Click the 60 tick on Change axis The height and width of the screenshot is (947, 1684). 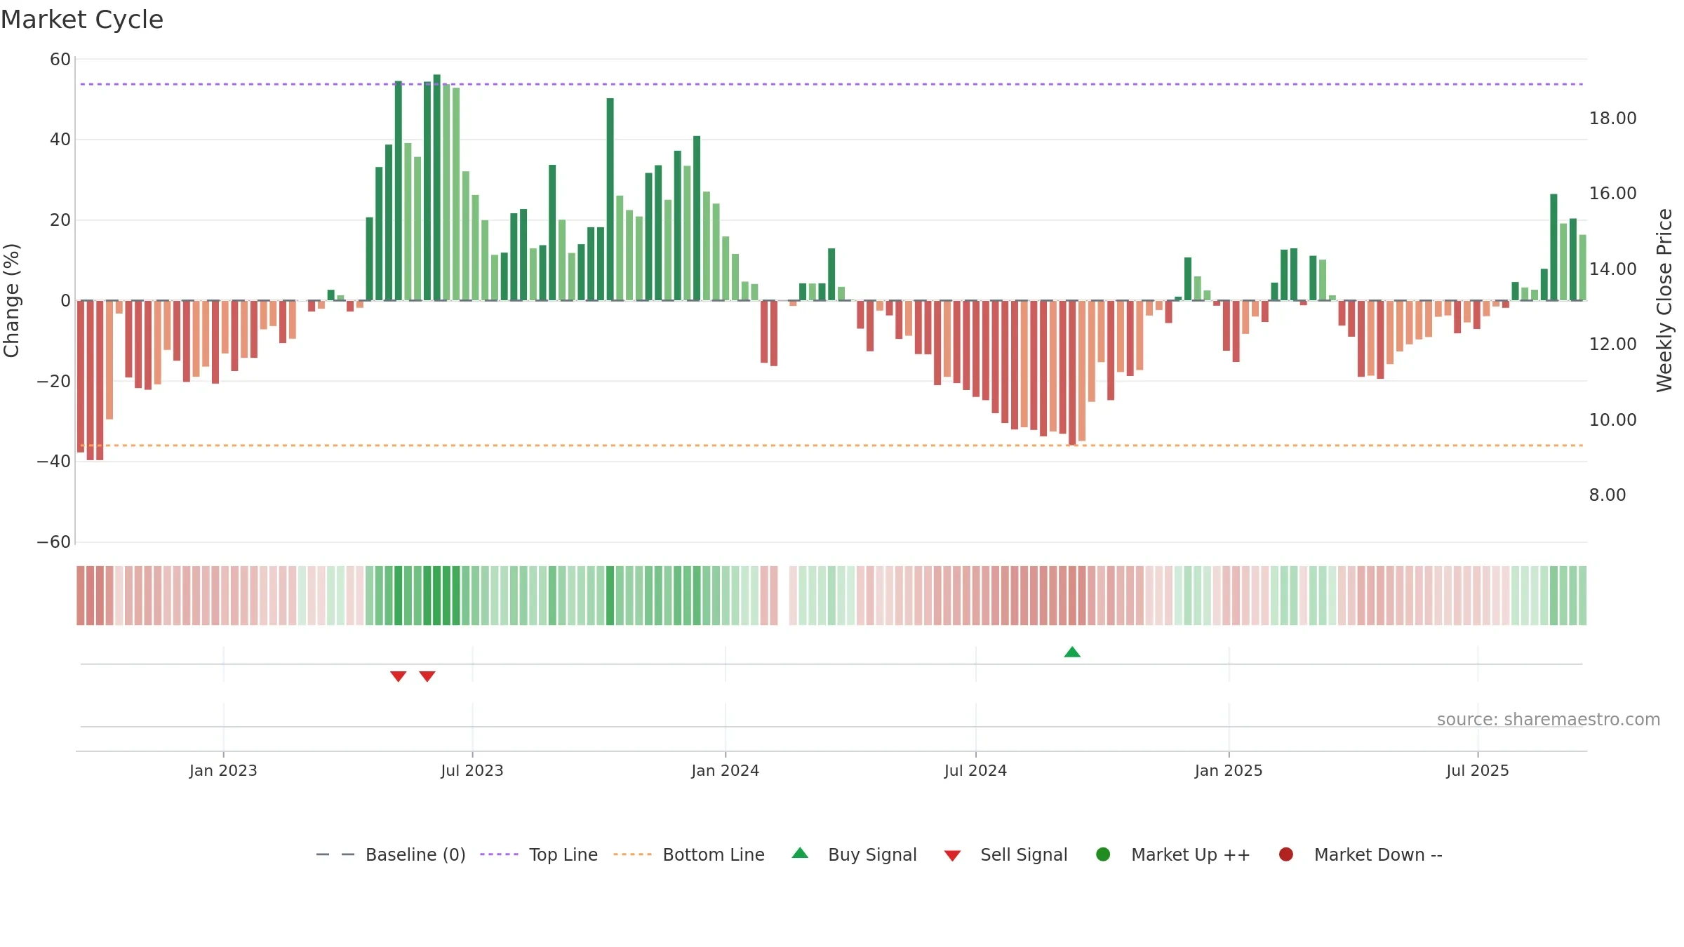click(x=60, y=60)
